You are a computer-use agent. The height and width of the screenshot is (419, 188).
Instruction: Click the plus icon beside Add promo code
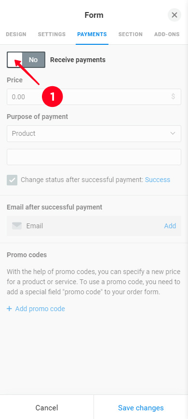pyautogui.click(x=9, y=309)
